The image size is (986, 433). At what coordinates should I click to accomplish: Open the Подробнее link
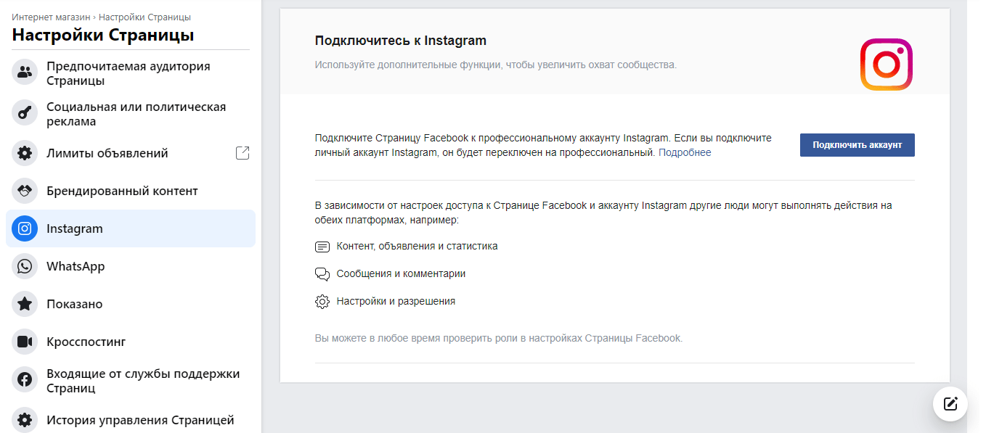click(685, 153)
